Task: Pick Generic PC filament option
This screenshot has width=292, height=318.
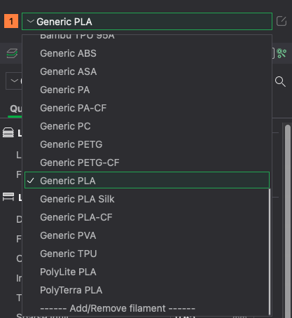Action: [147, 126]
